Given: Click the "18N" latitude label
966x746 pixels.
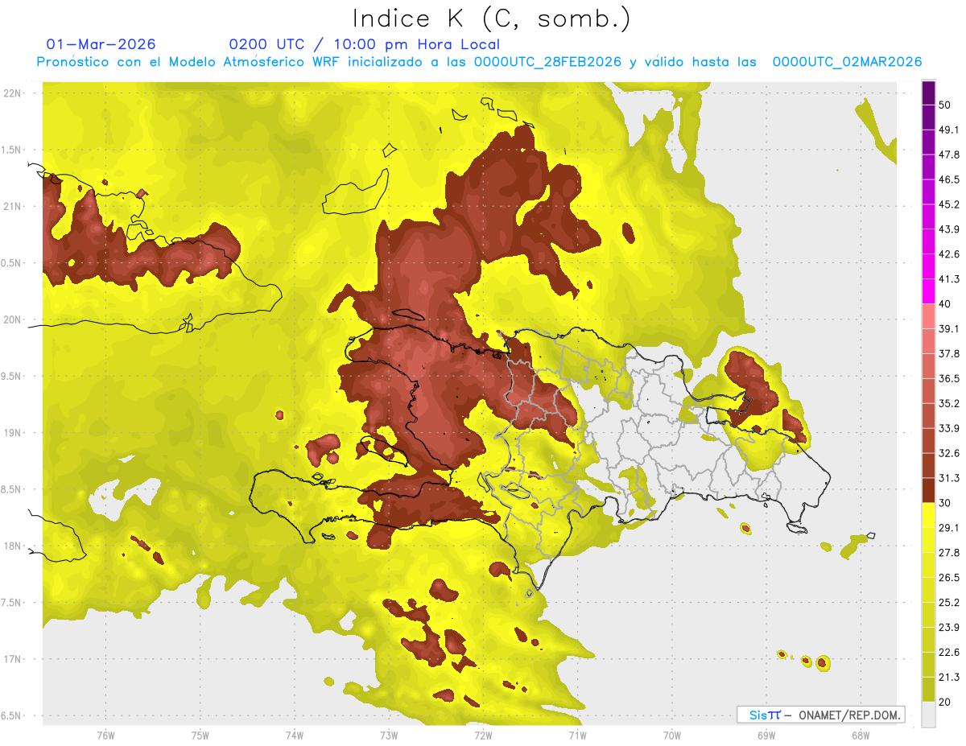Looking at the screenshot, I should click(13, 546).
